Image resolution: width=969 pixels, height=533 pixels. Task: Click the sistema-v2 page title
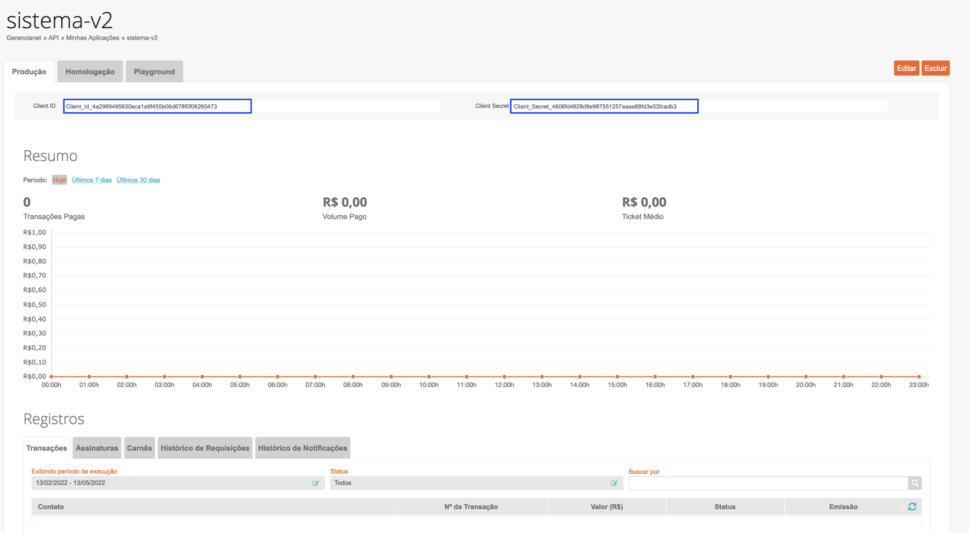click(59, 20)
